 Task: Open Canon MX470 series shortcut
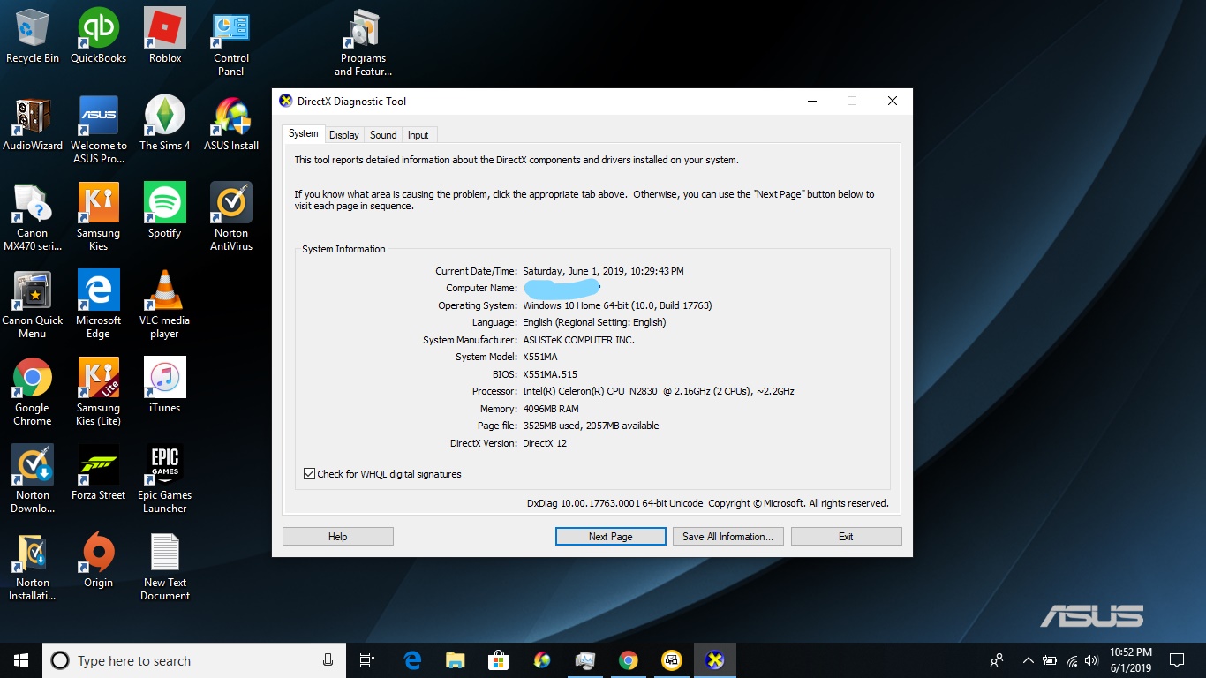pos(33,218)
